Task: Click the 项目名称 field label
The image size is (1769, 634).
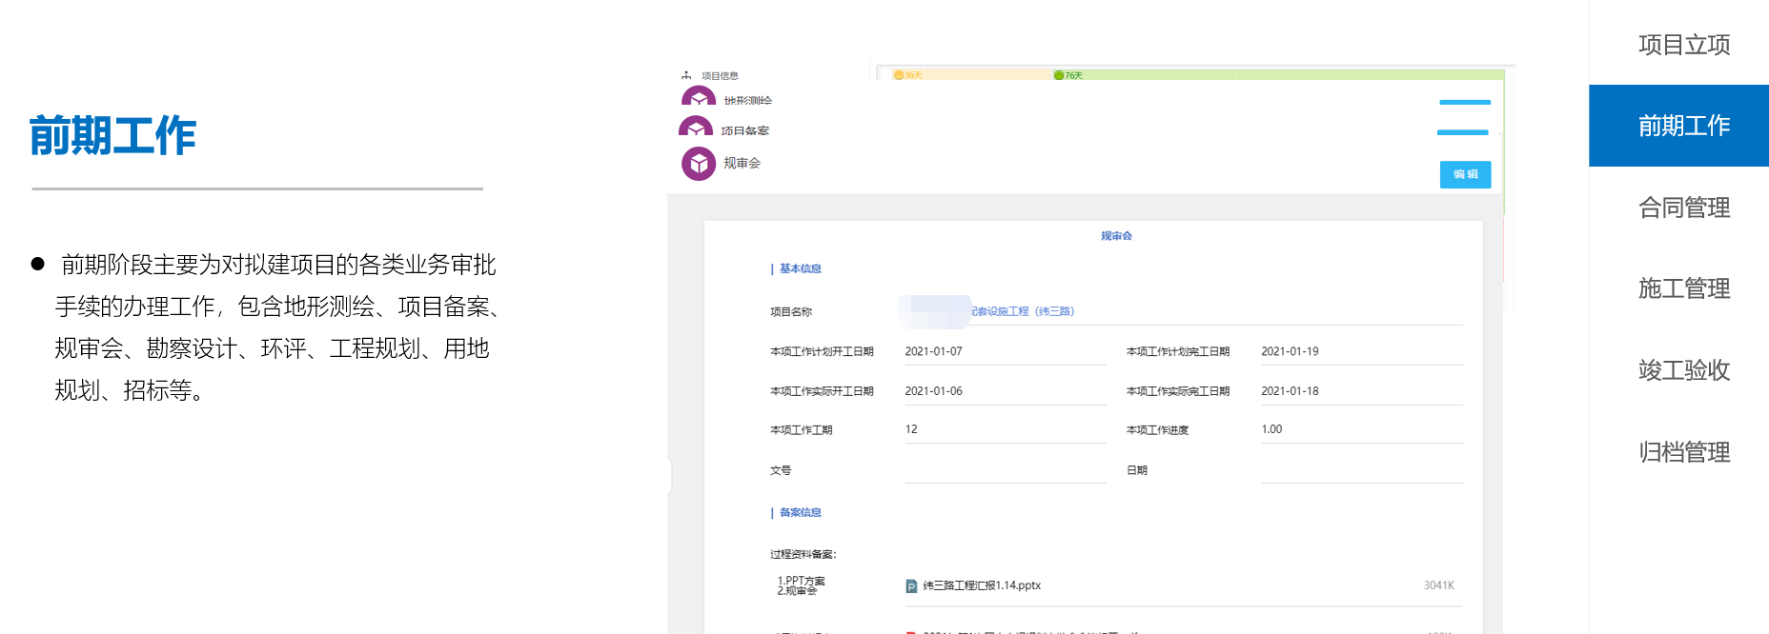Action: click(791, 312)
